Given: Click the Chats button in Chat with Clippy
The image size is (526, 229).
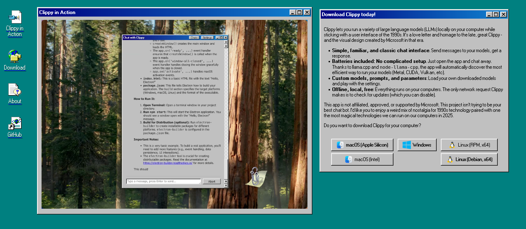Looking at the screenshot, I should 194,38.
